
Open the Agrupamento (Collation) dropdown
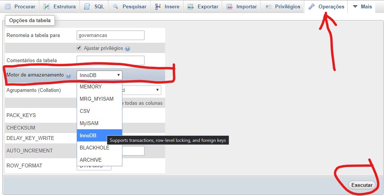click(141, 90)
